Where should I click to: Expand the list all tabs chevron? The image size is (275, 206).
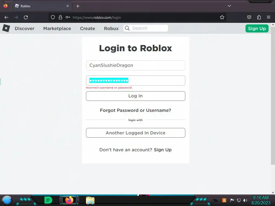click(x=229, y=6)
